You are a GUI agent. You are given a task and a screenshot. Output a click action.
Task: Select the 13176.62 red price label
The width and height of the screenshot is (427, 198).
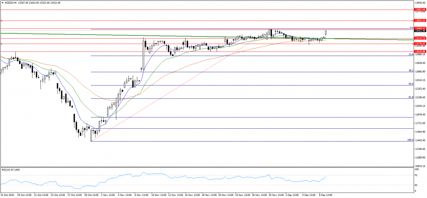(x=419, y=43)
